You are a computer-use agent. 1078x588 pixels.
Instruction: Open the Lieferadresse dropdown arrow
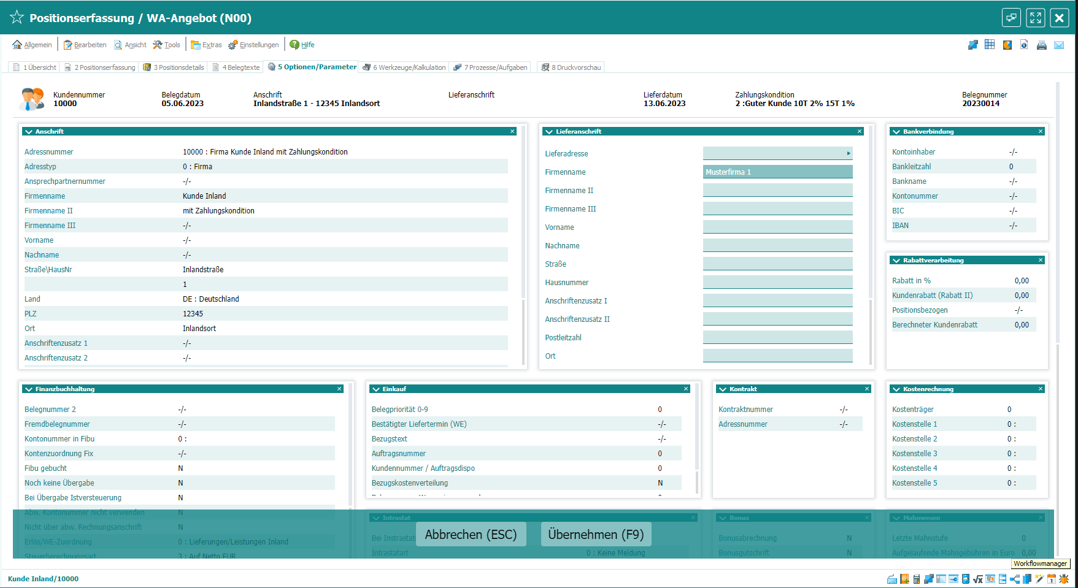(x=849, y=153)
